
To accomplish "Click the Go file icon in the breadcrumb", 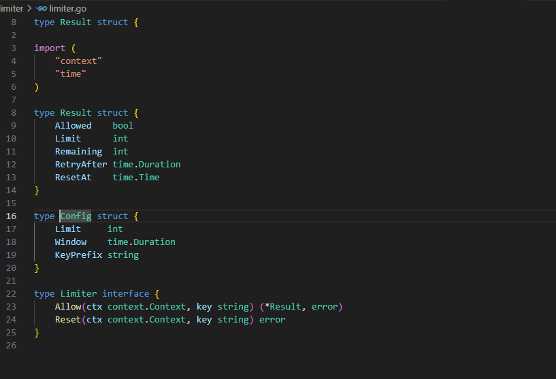I will (42, 9).
